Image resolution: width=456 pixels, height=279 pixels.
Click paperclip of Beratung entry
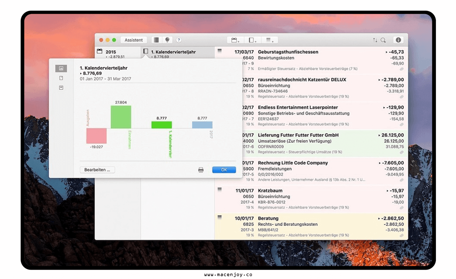pos(402,235)
